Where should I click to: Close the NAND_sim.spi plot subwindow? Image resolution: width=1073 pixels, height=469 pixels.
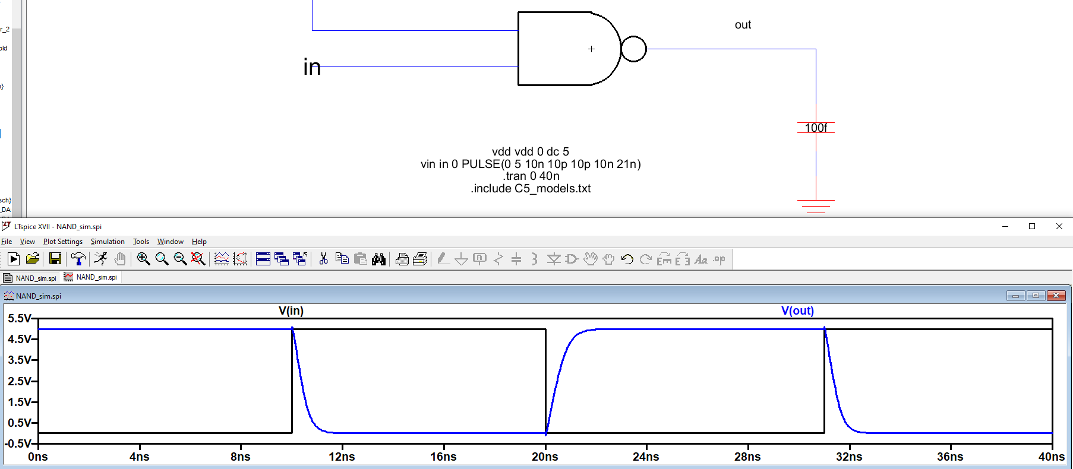pos(1056,296)
